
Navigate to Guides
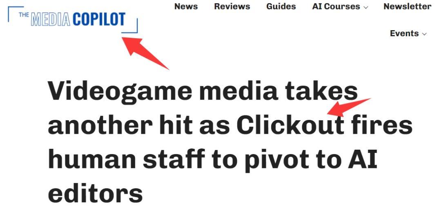[x=281, y=7]
